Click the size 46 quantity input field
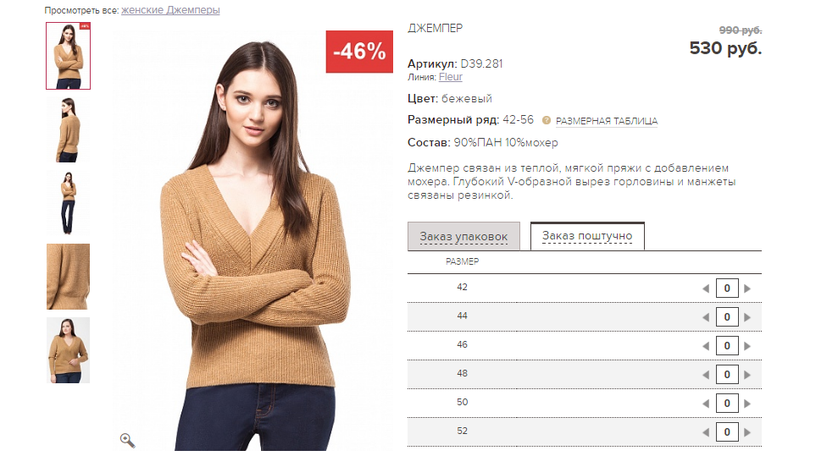The image size is (838, 456). [x=727, y=346]
